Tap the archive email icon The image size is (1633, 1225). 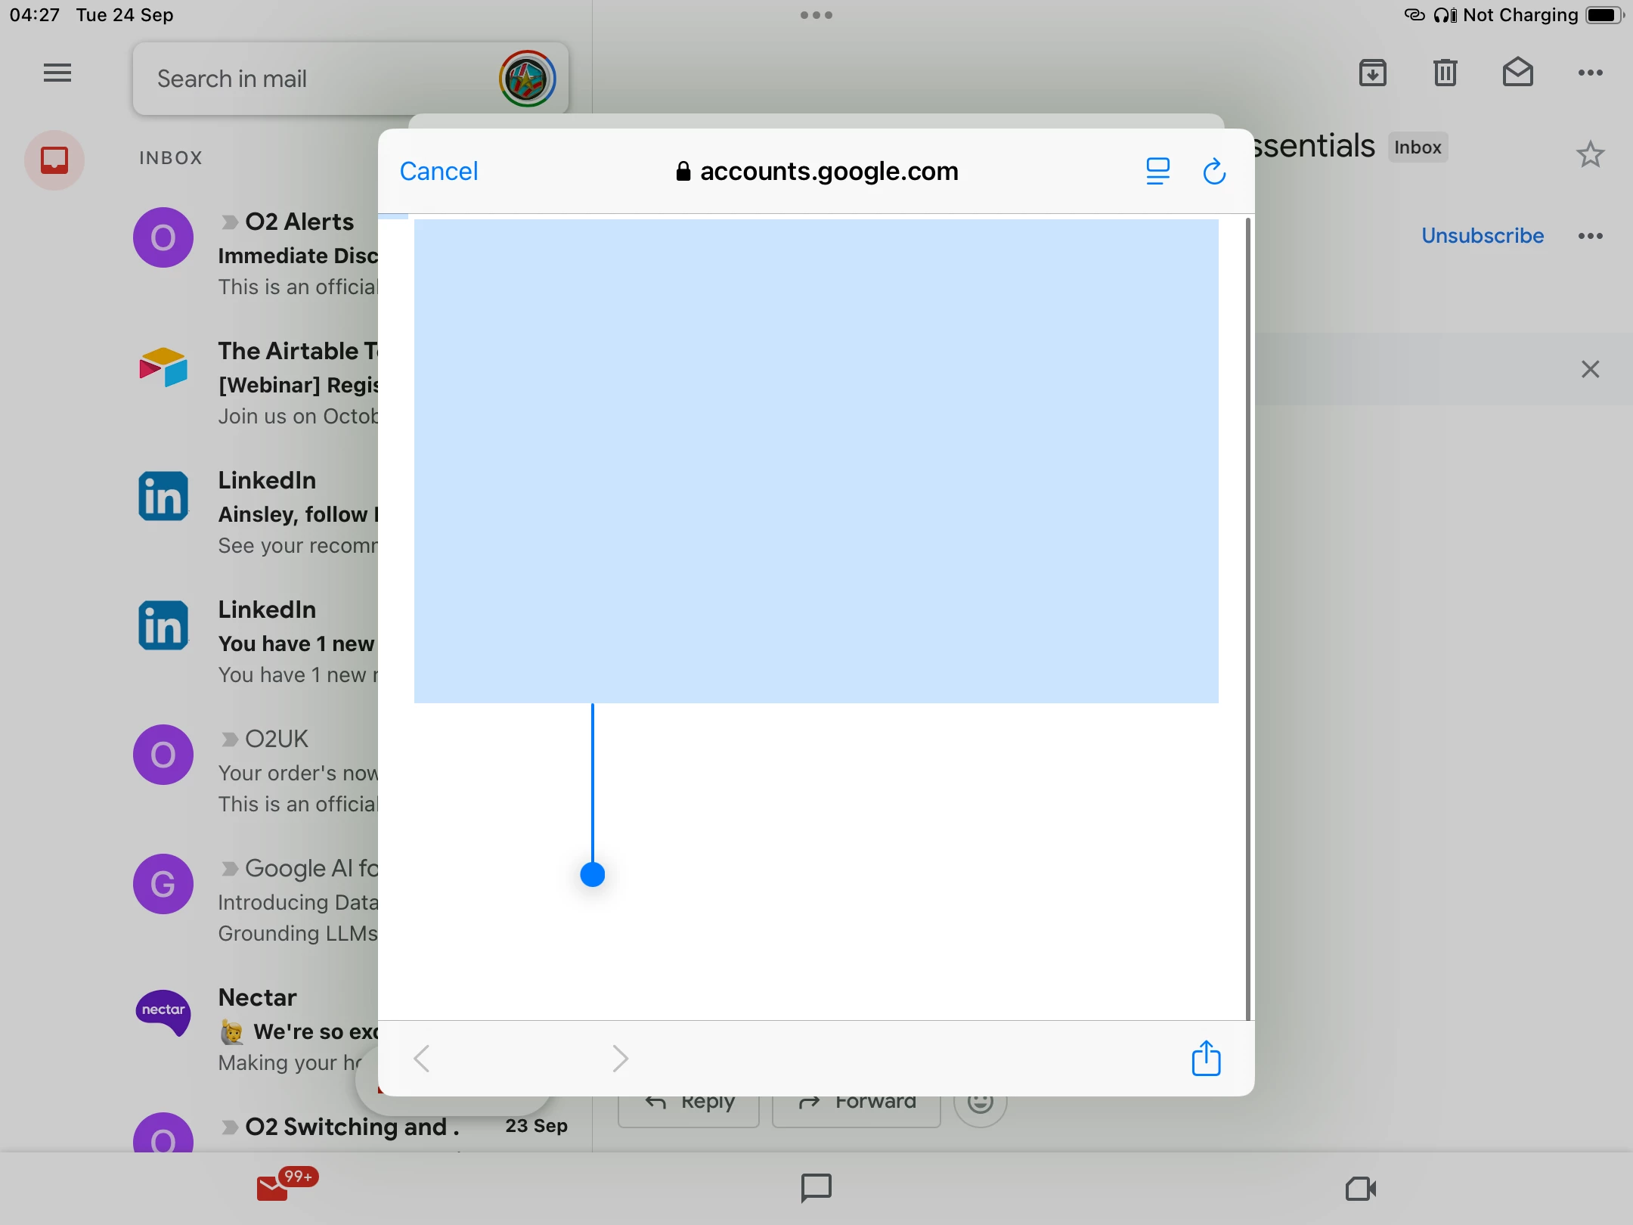[x=1372, y=73]
